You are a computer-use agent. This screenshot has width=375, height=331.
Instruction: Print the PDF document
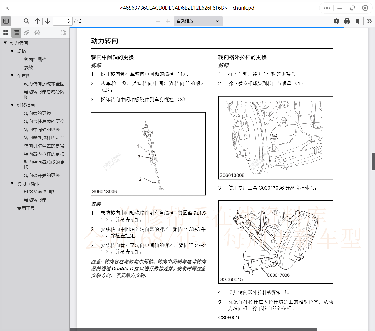347,21
